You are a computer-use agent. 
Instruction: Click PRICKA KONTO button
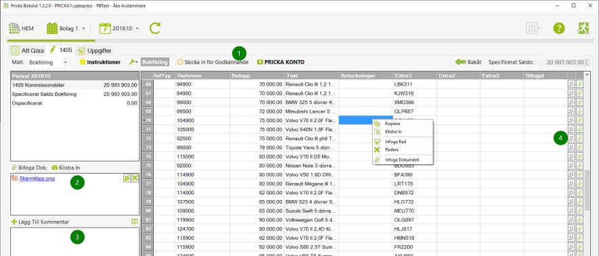(x=281, y=62)
